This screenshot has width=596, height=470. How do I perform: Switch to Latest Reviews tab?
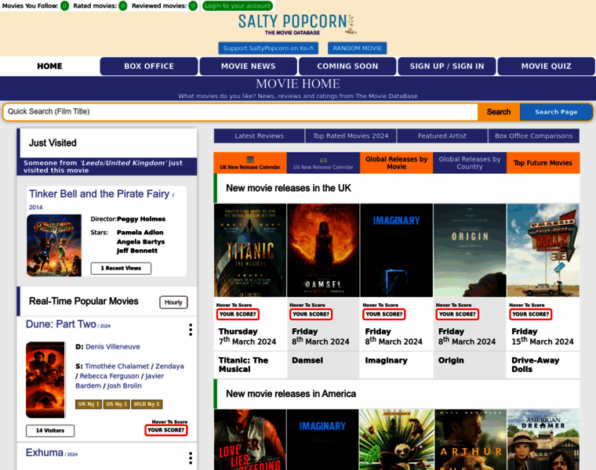pyautogui.click(x=260, y=136)
